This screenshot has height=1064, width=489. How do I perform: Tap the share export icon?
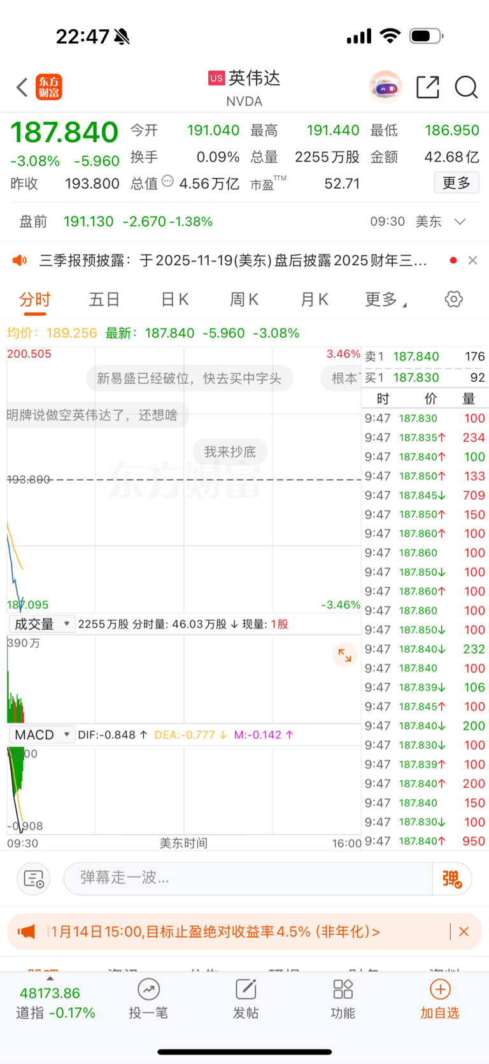click(428, 87)
